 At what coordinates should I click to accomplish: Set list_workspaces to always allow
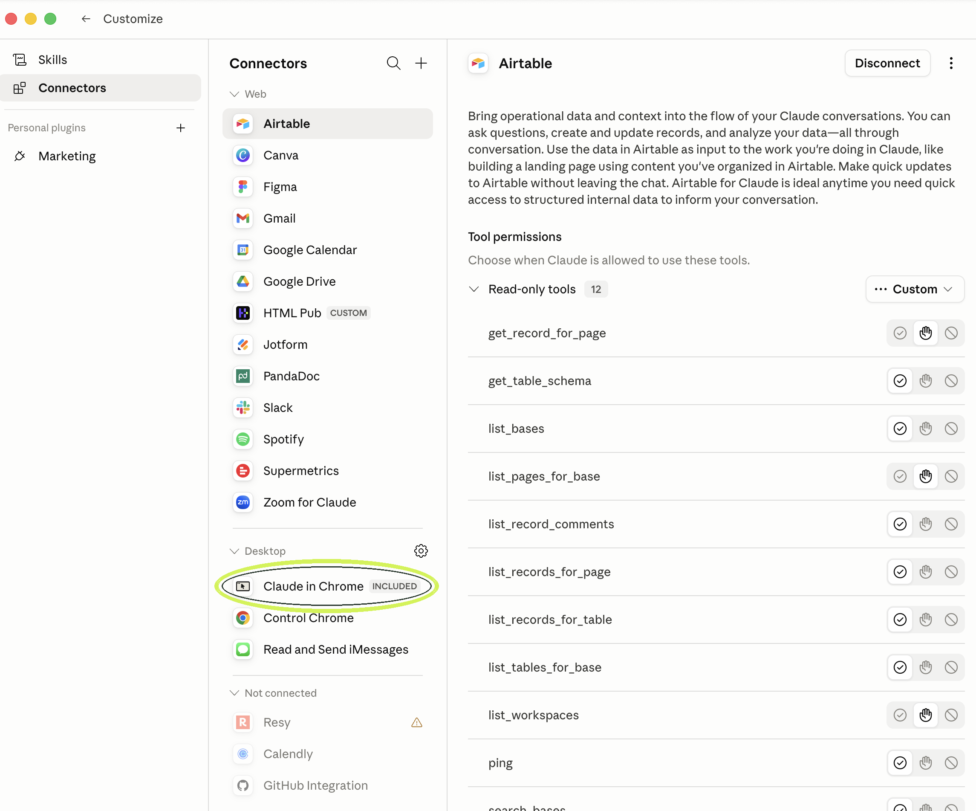[x=900, y=715]
